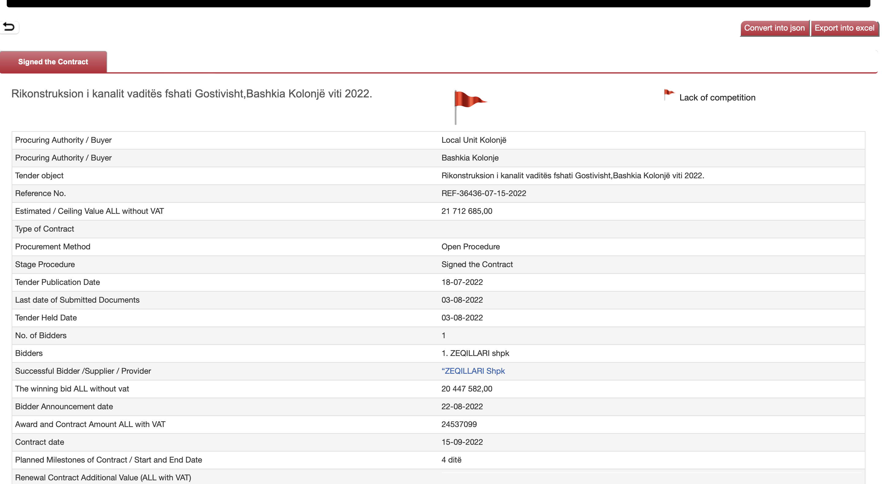The width and height of the screenshot is (882, 484).
Task: Click Renewal Contract Additional Value label
Action: [x=103, y=478]
